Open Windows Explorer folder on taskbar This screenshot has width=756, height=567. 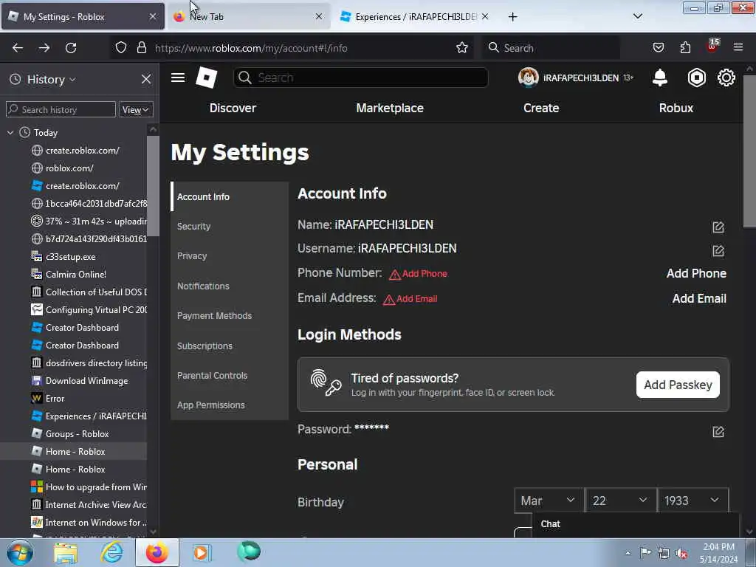point(66,552)
